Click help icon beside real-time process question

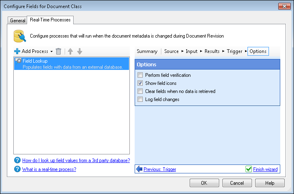tap(17, 169)
